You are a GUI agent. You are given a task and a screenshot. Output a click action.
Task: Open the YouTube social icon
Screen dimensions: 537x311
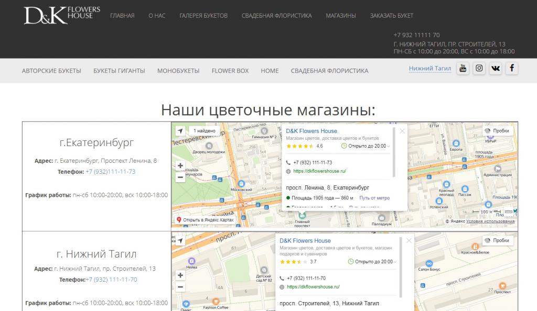pyautogui.click(x=463, y=68)
